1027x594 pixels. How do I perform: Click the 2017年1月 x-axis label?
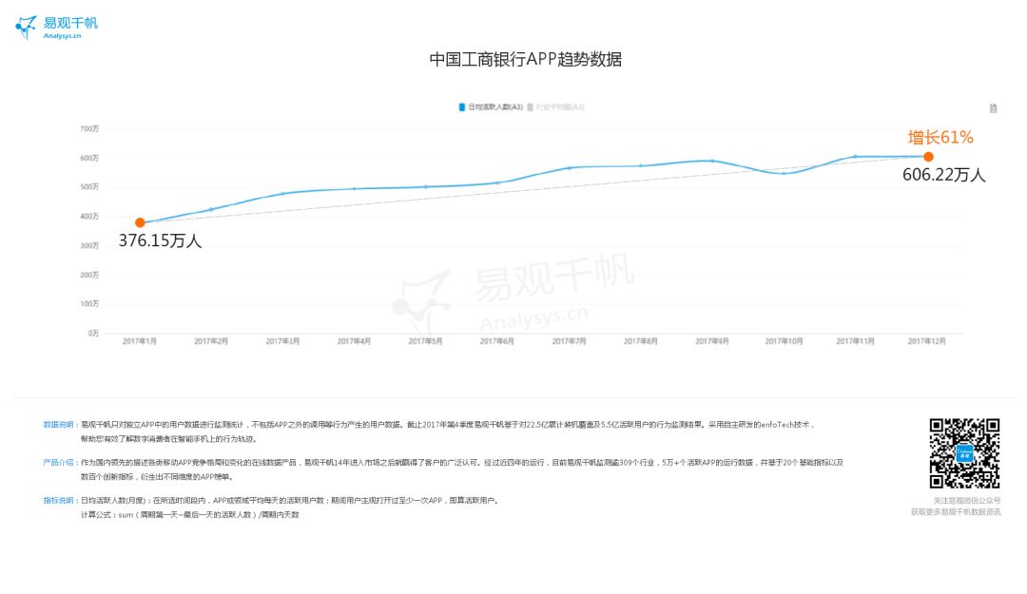(140, 341)
